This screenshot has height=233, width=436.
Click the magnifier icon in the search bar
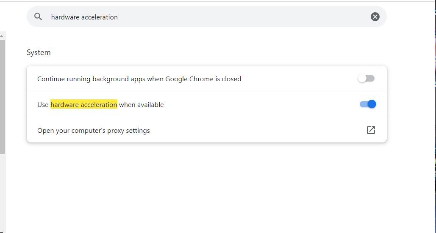coord(38,17)
